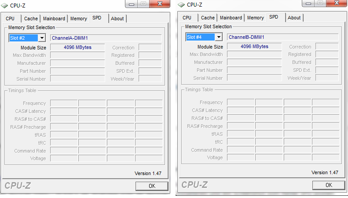Open the About tab in left CPU-Z window
Screen dimensions: 348x198
(117, 19)
